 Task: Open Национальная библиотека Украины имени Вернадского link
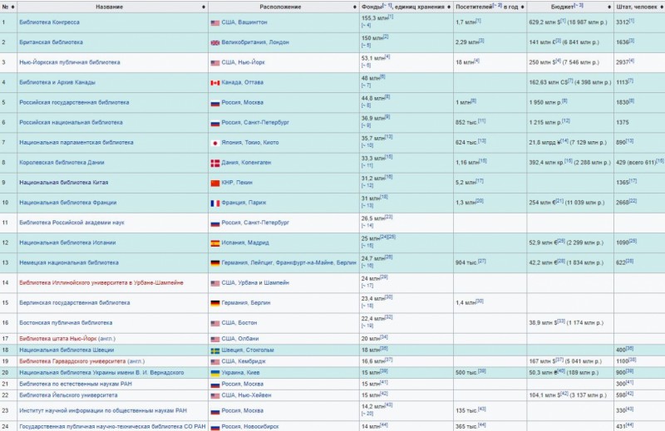pos(101,373)
